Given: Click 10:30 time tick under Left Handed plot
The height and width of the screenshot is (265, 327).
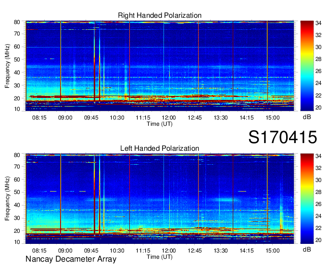Looking at the screenshot, I should tap(117, 251).
